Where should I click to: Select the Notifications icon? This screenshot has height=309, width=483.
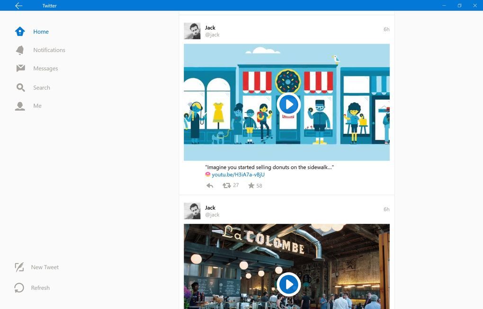coord(20,50)
